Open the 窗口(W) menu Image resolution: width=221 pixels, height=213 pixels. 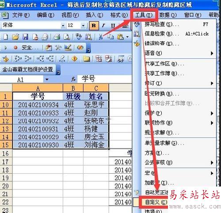193,15
